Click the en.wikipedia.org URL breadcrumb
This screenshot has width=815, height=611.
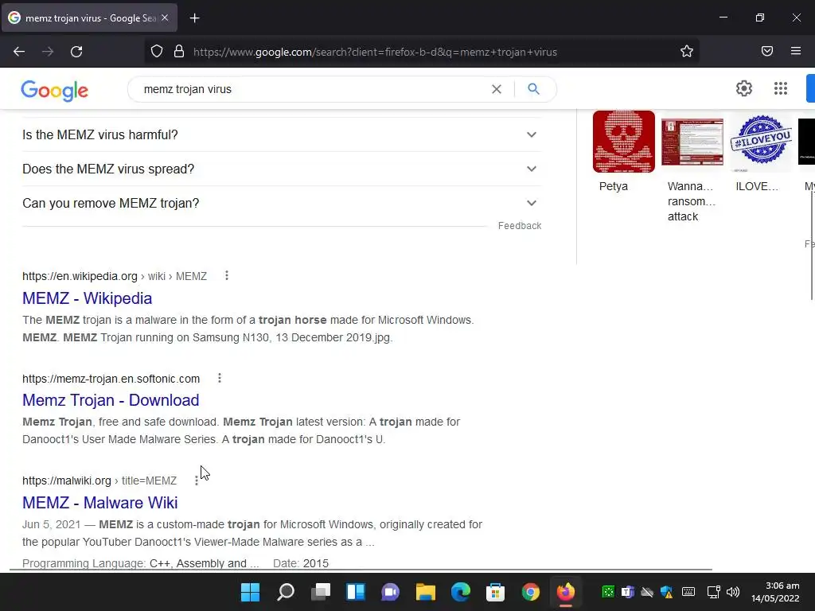point(115,276)
